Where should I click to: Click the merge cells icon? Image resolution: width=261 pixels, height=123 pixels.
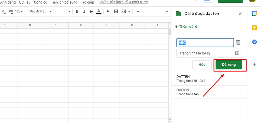pyautogui.click(x=123, y=11)
